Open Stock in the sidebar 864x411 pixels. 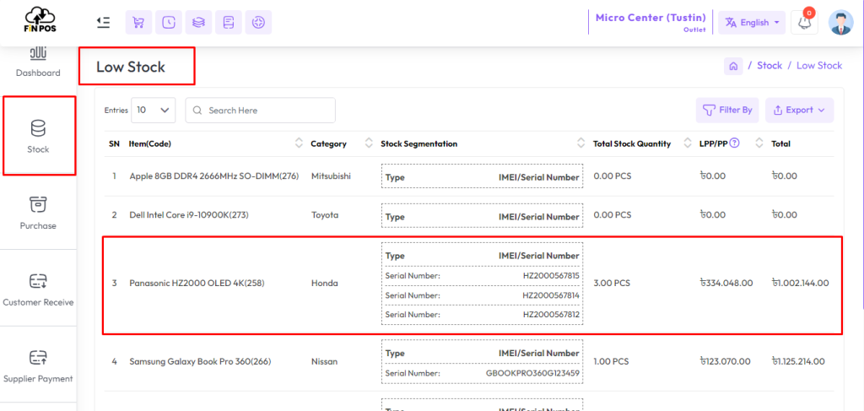[x=39, y=136]
